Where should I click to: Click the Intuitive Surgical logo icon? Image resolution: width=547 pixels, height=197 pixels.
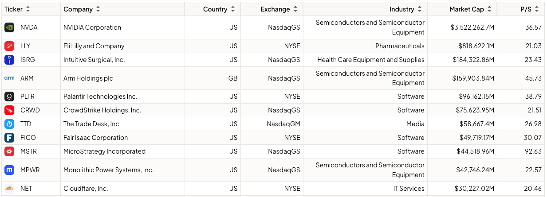9,60
